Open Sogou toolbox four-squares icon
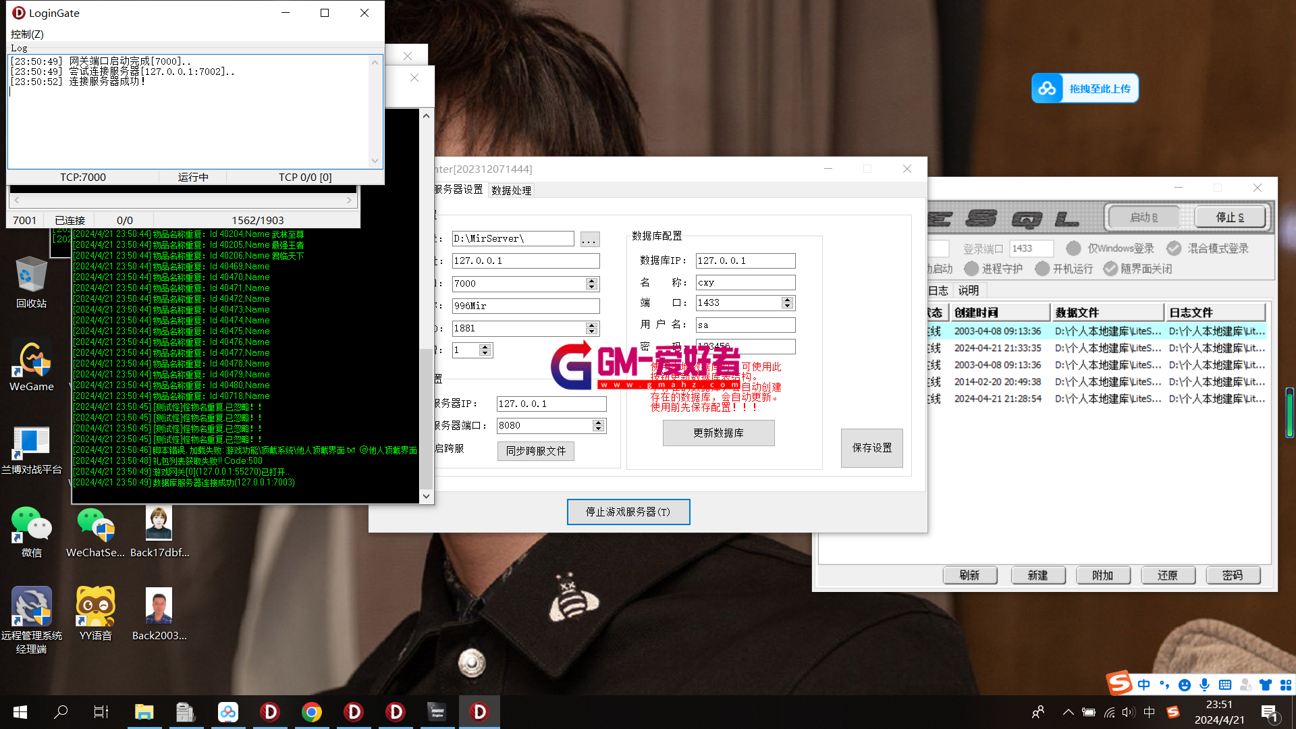The height and width of the screenshot is (729, 1296). pos(1286,684)
